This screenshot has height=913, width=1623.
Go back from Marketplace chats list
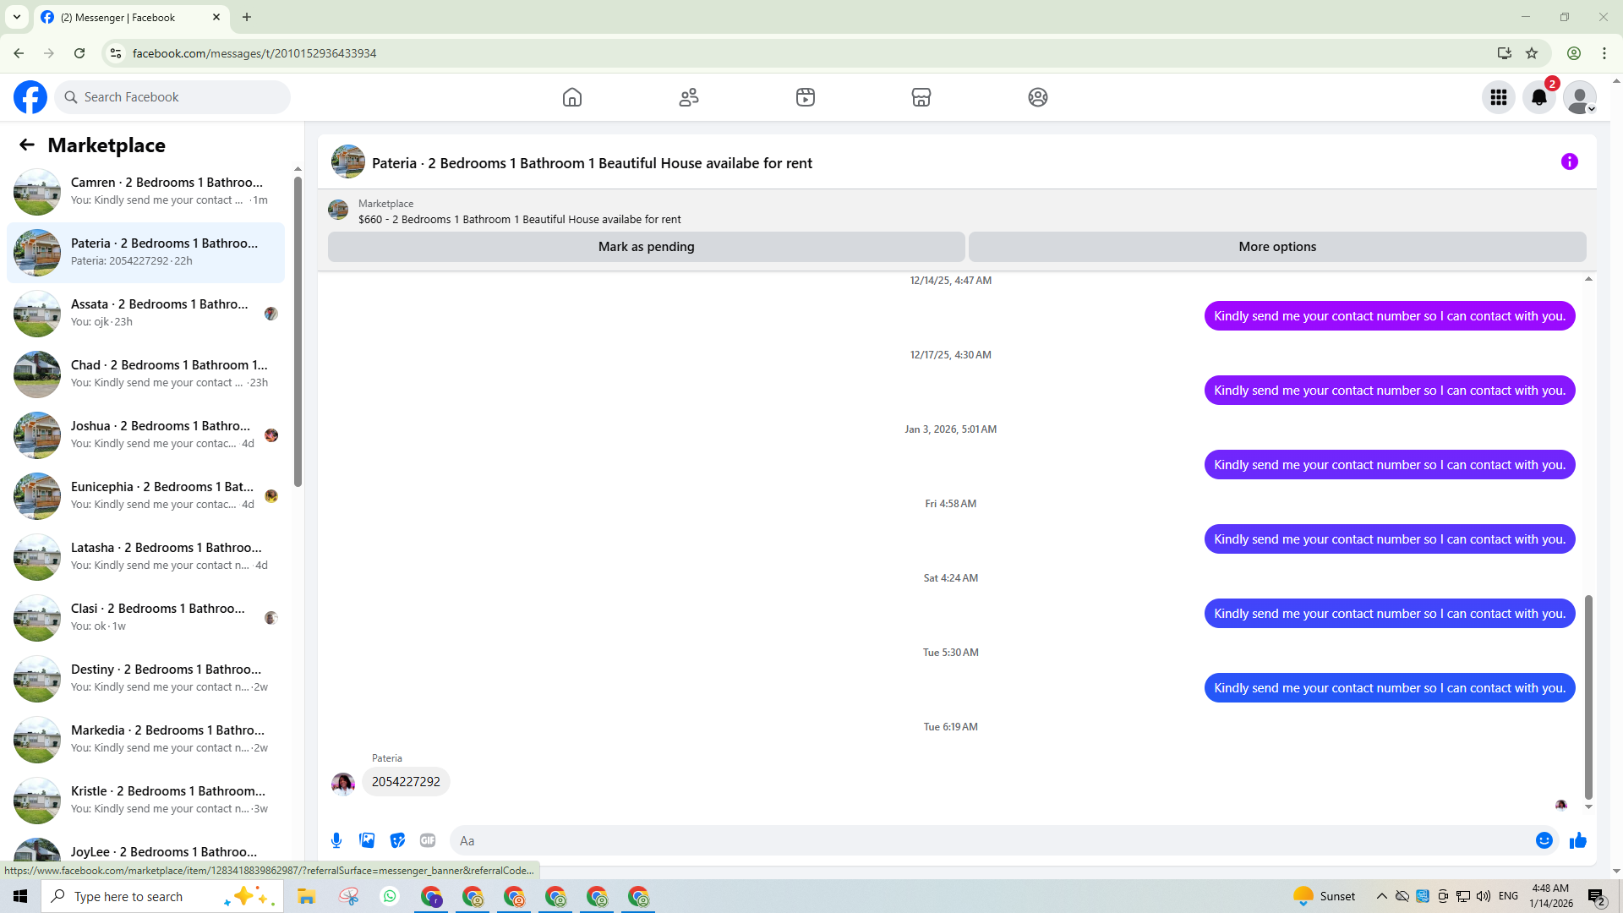point(27,145)
